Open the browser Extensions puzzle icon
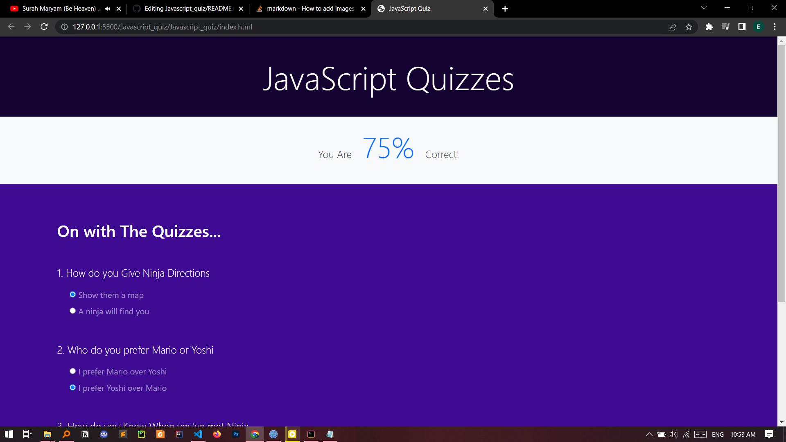Screen dimensions: 786x442 click(x=709, y=27)
